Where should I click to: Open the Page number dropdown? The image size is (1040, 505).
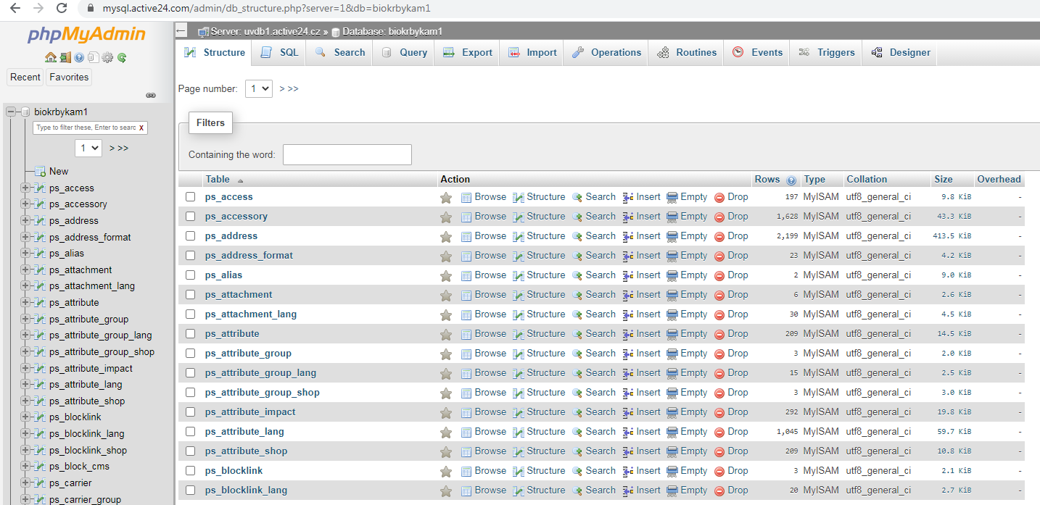pyautogui.click(x=259, y=88)
